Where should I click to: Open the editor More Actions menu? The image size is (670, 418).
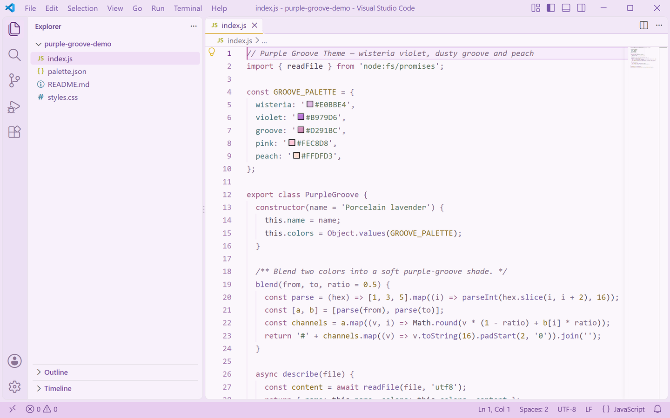pos(659,26)
